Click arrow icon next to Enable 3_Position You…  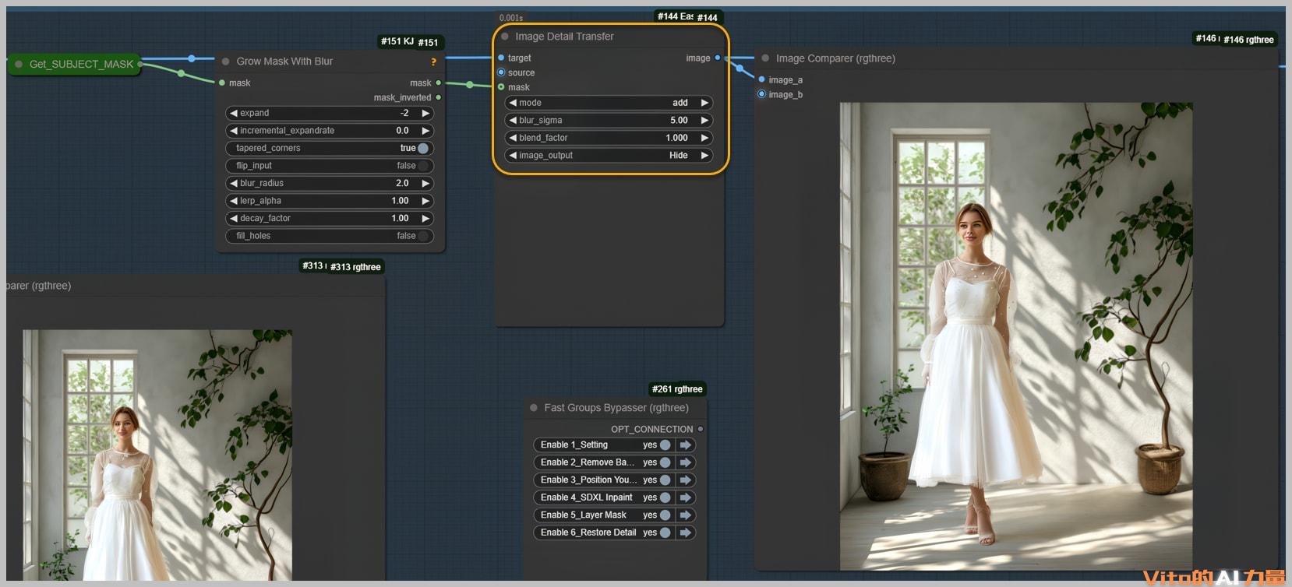click(686, 480)
